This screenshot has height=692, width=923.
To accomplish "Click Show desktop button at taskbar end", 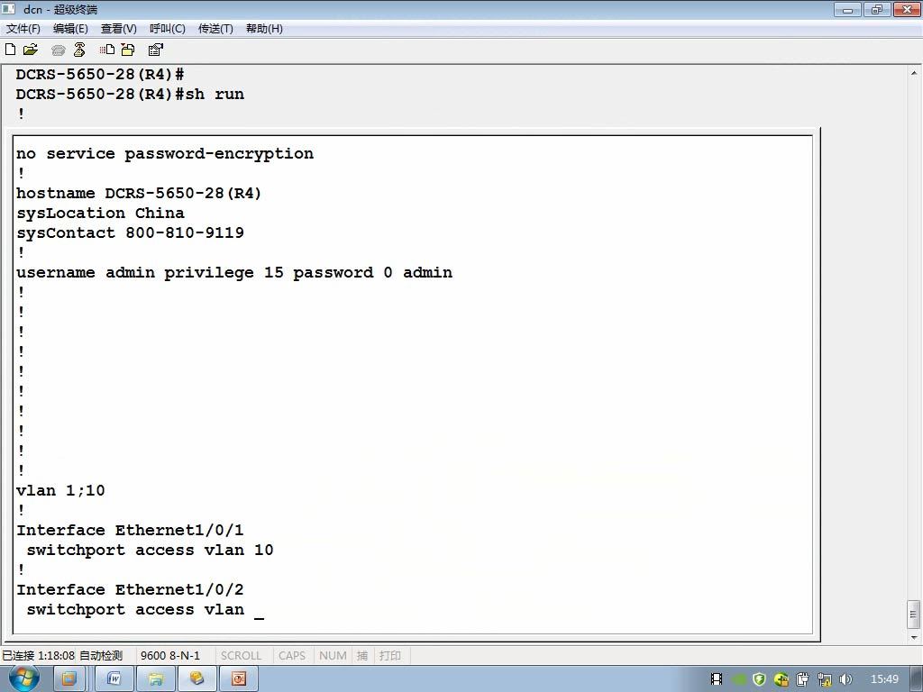I will (x=917, y=679).
